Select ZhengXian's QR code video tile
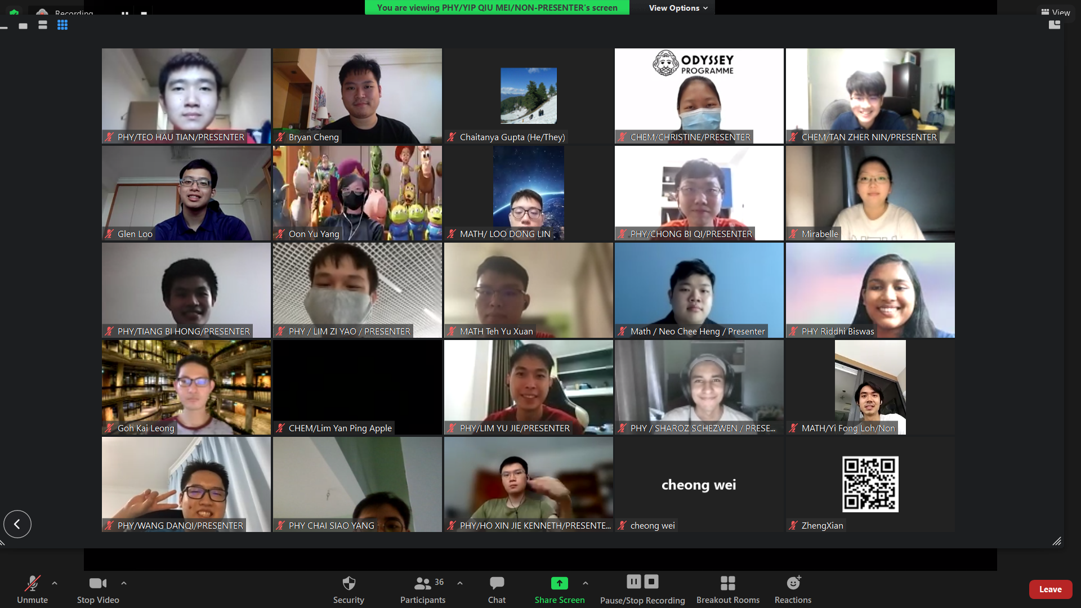1081x608 pixels. click(x=870, y=484)
